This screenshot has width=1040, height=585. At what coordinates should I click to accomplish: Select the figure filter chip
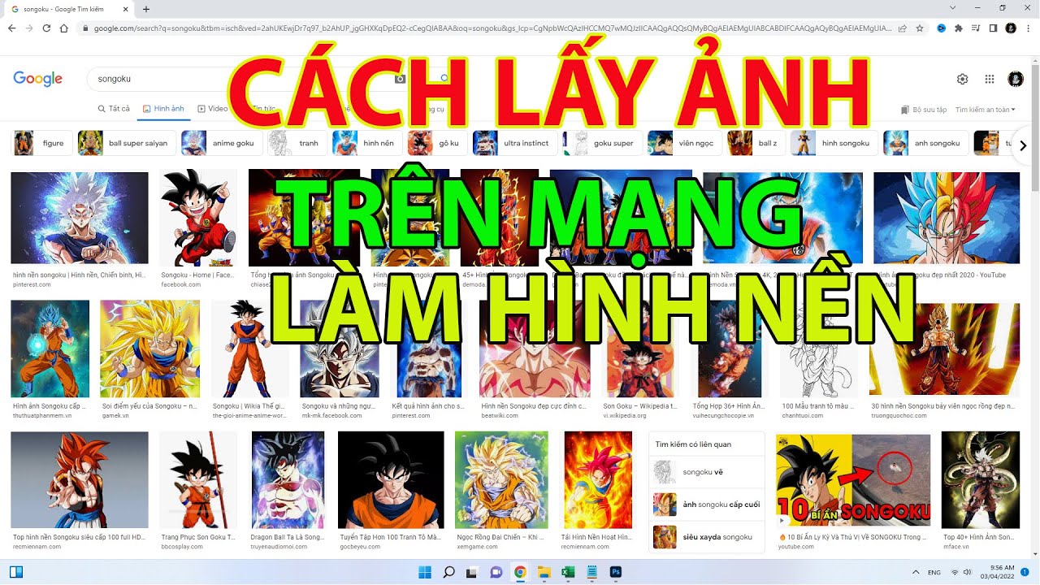click(41, 143)
